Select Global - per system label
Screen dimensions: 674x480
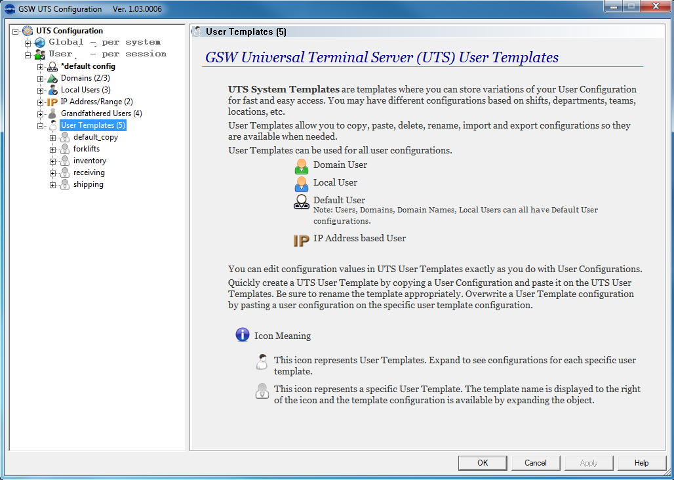104,42
